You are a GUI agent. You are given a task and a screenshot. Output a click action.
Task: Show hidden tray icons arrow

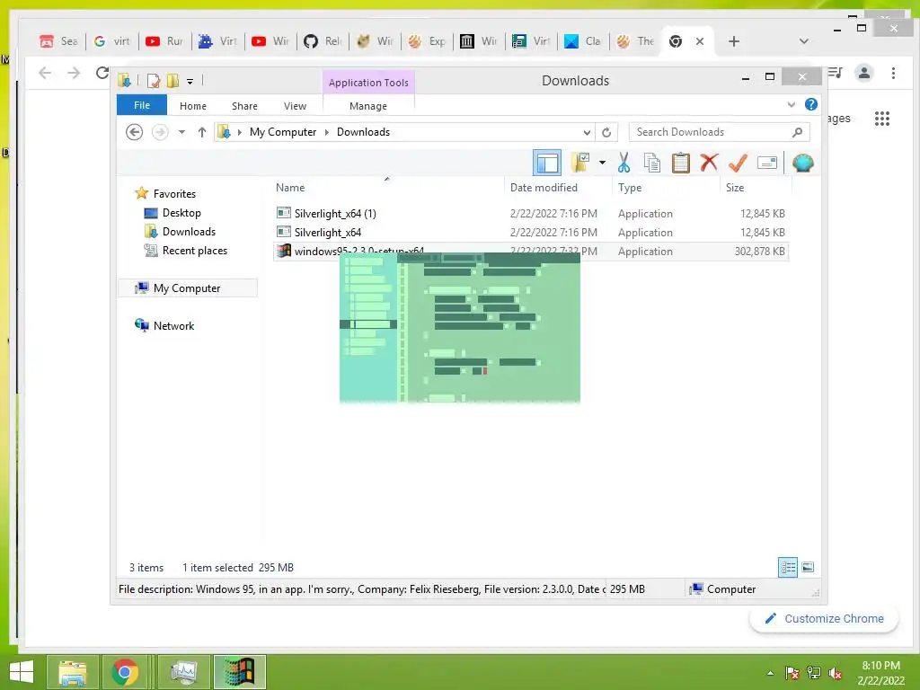click(x=770, y=673)
